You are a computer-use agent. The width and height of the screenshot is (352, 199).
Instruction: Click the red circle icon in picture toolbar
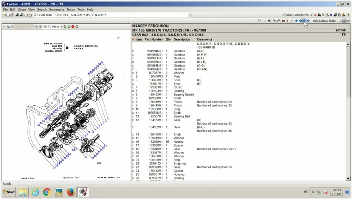coord(73,26)
